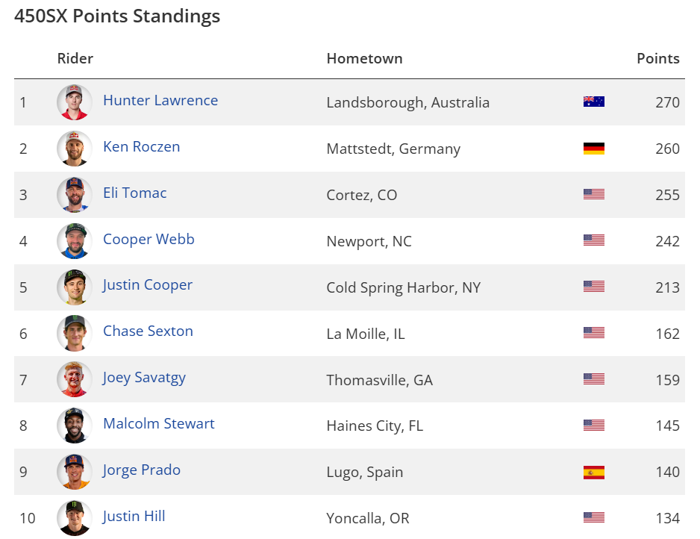Image resolution: width=700 pixels, height=539 pixels.
Task: Click Ken Roczen's rider avatar photo
Action: (x=75, y=149)
